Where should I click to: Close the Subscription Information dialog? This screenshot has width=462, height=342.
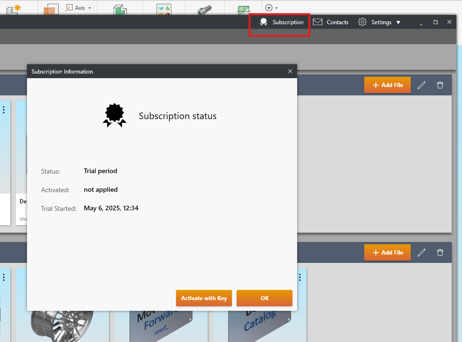coord(290,71)
